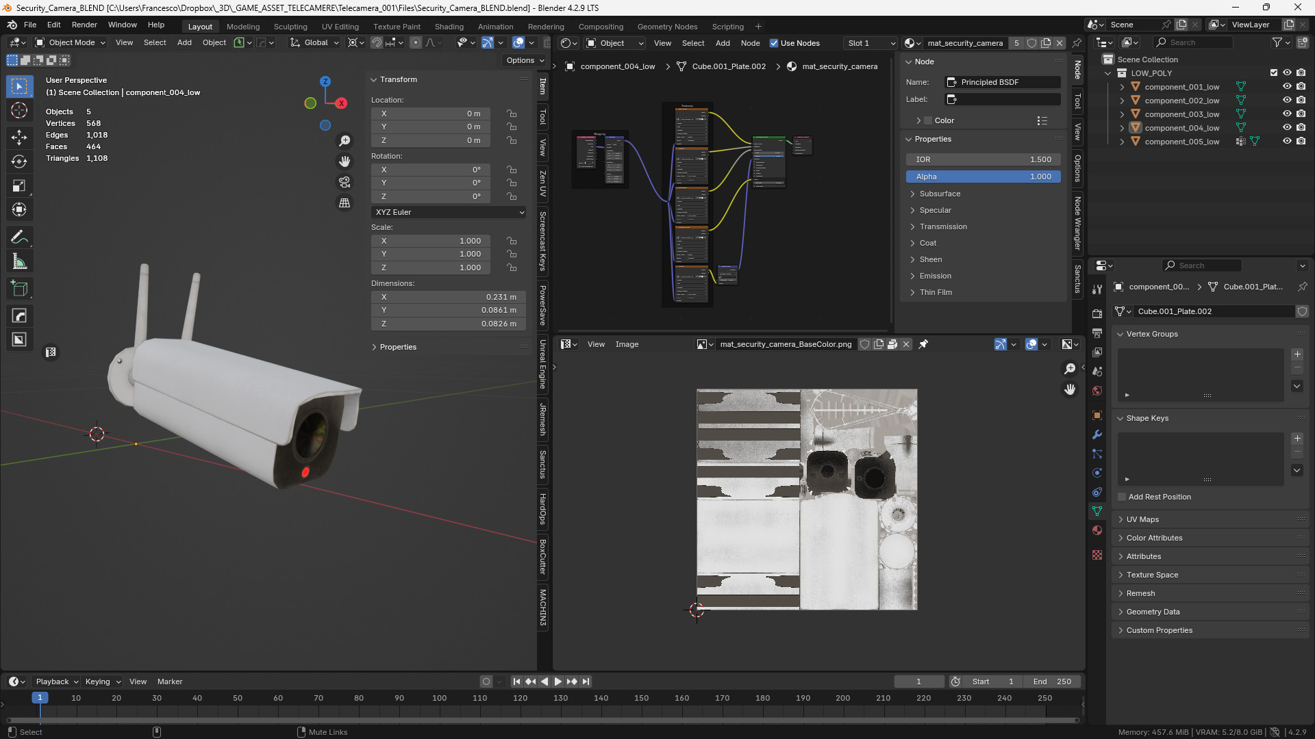
Task: Select the Move tool in viewport toolbar
Action: coord(19,137)
